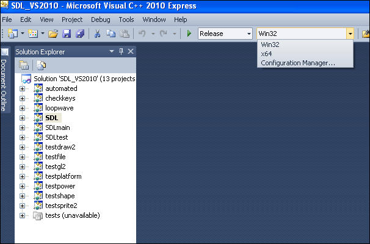
Task: Paste using toolbar clipboard icon
Action: click(125, 34)
